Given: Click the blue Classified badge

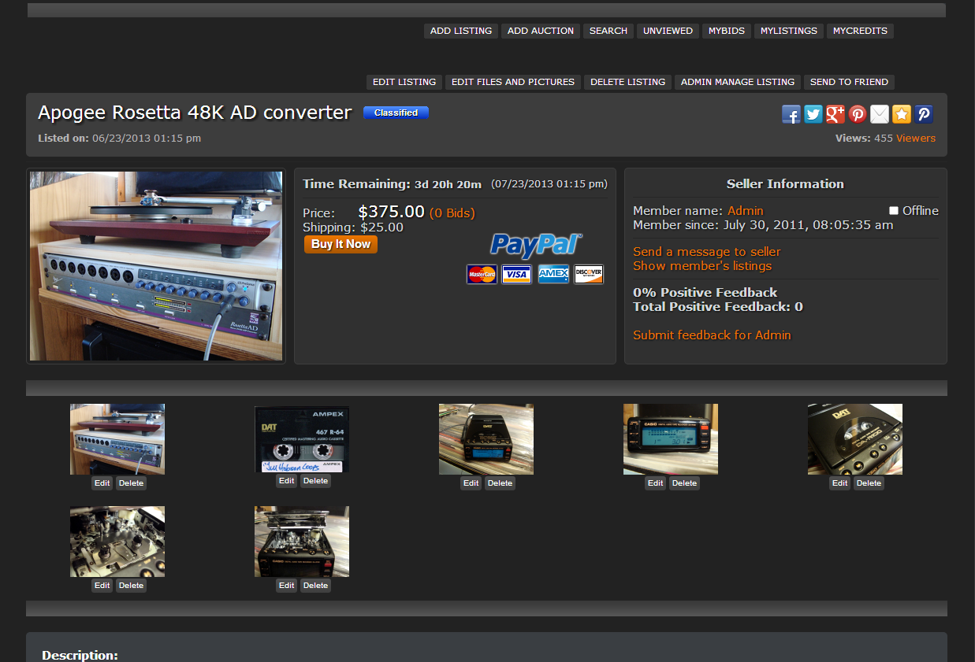Looking at the screenshot, I should [x=396, y=113].
